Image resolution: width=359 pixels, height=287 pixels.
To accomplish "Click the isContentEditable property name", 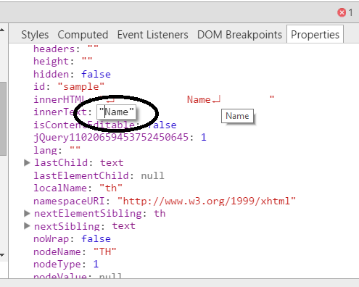I will (84, 125).
